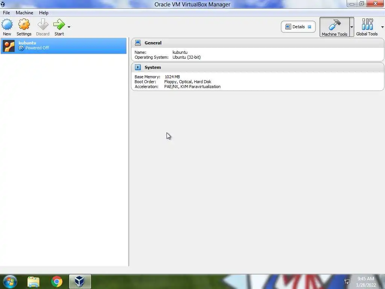Click Acceleration value PAE/NX, KVM Paravirtualization
385x289 pixels.
click(x=192, y=87)
